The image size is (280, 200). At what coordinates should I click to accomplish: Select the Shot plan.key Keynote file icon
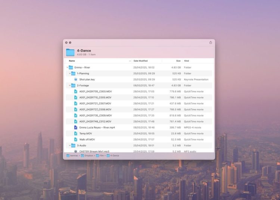75,79
